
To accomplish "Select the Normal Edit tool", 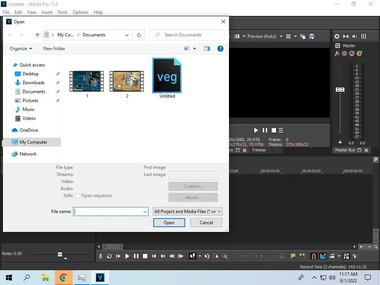I will [x=193, y=256].
